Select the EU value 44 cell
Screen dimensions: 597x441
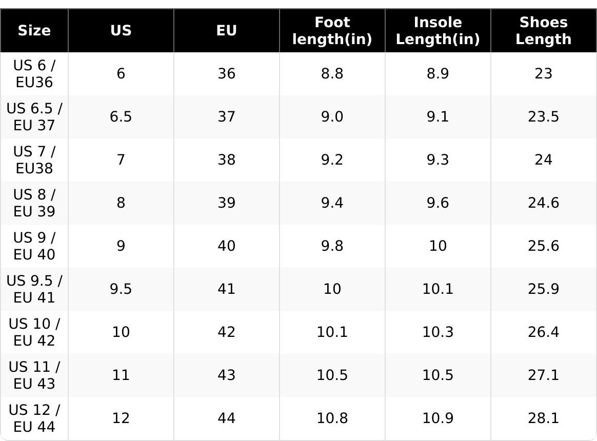tap(226, 418)
